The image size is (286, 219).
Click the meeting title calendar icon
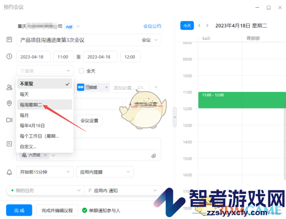(x=10, y=40)
